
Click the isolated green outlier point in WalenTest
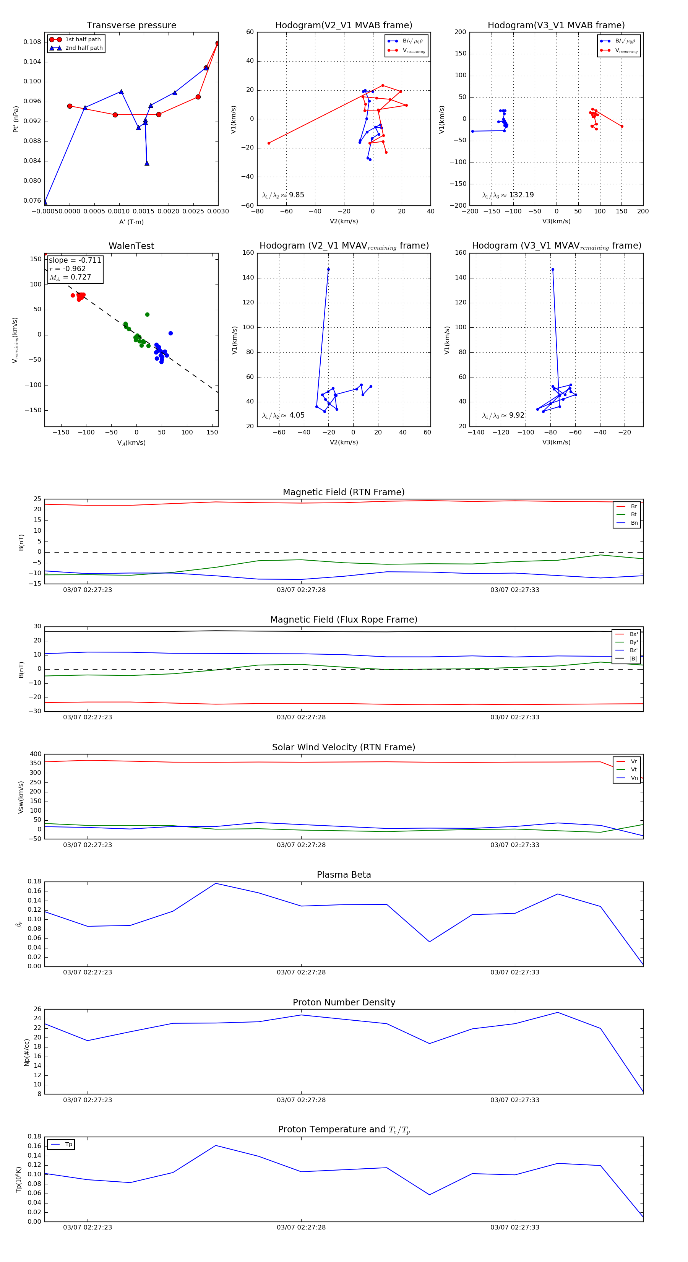148,314
